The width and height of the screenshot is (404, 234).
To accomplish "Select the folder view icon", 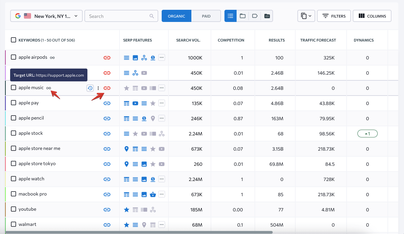I will (x=243, y=16).
